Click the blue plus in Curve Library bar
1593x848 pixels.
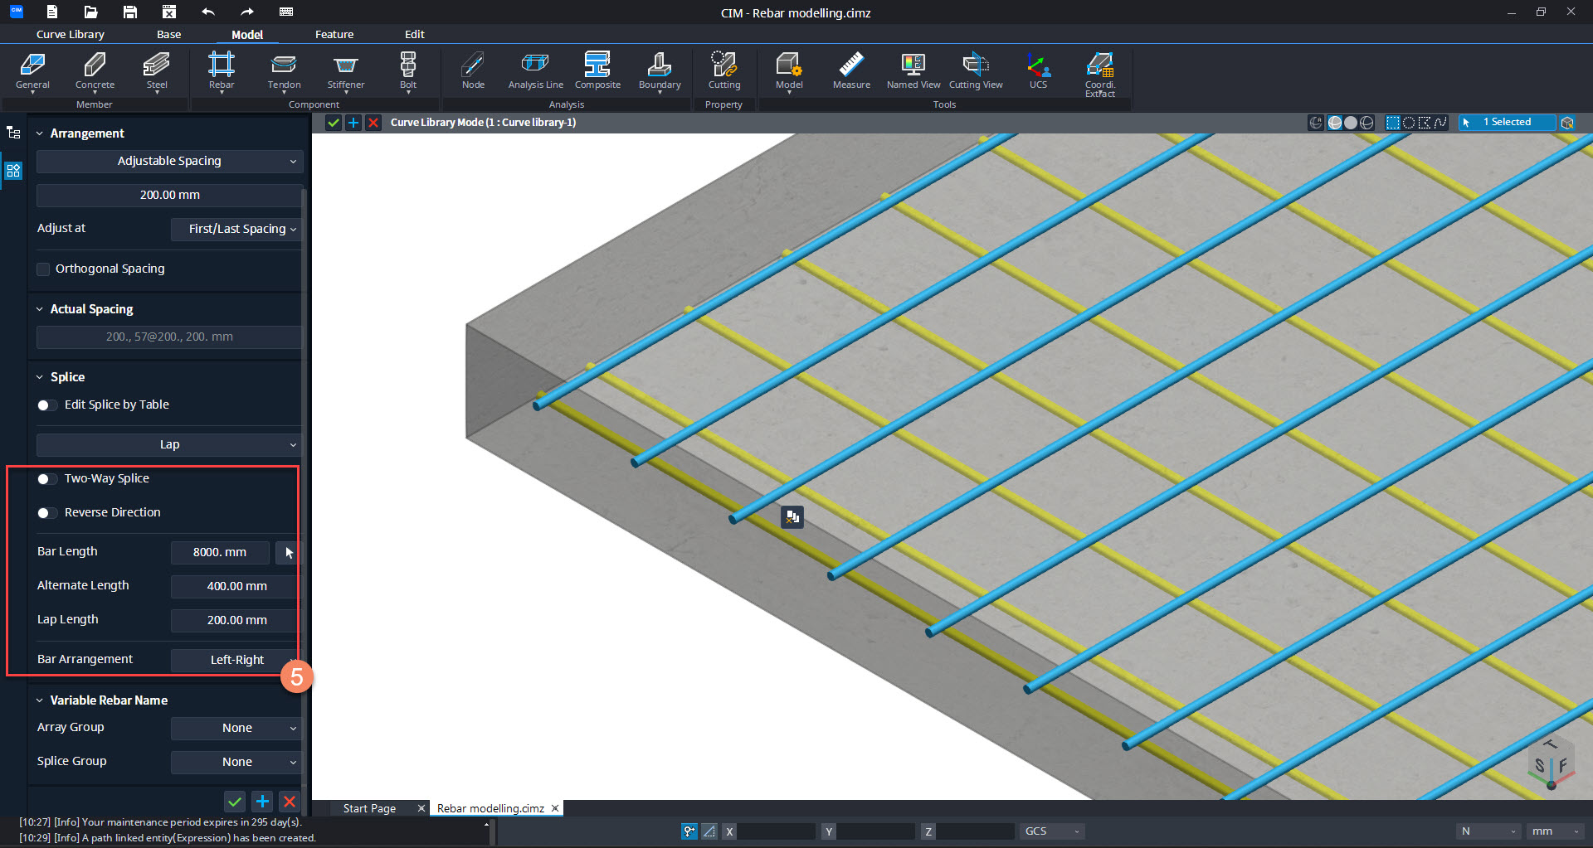click(353, 123)
